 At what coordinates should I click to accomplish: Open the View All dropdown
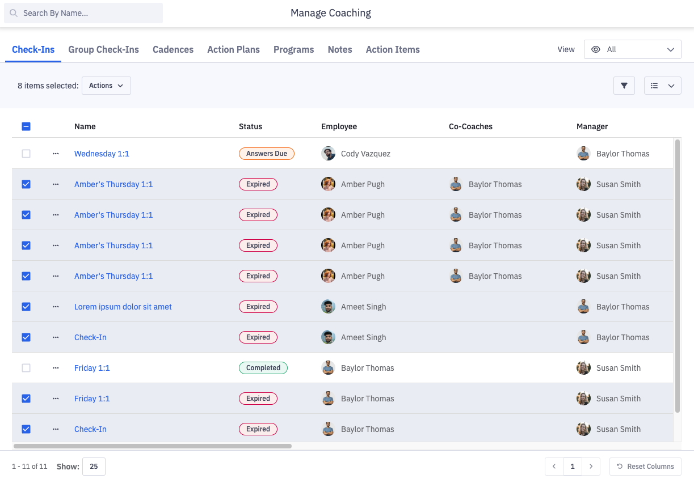pyautogui.click(x=632, y=49)
